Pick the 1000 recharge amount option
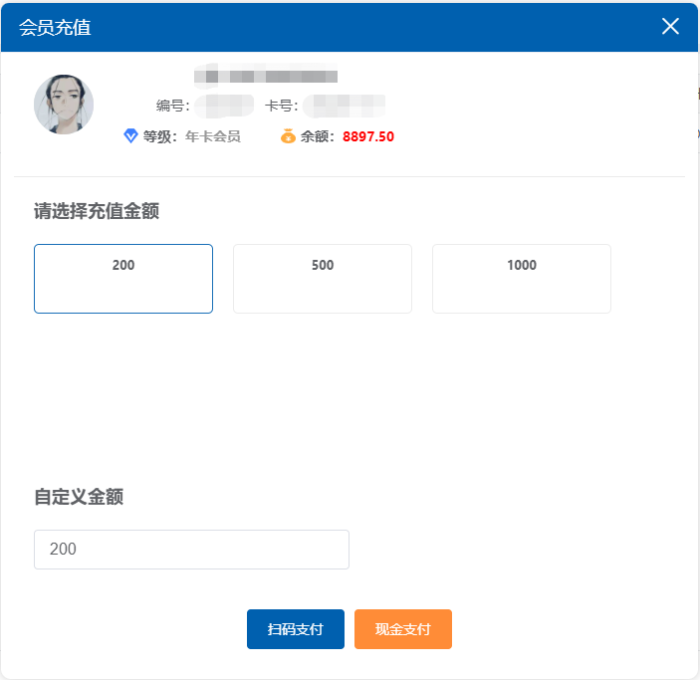This screenshot has height=680, width=700. tap(522, 279)
